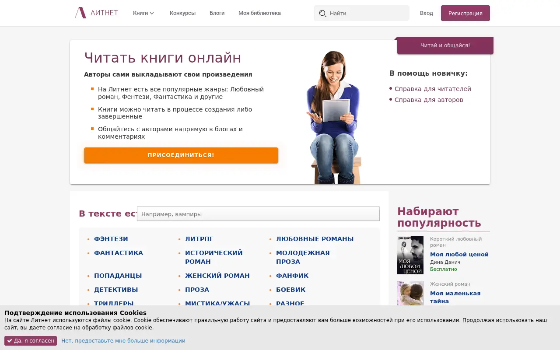Click the ПРИСОЕДИНИТЬСЯ! orange button
Image resolution: width=560 pixels, height=350 pixels.
pyautogui.click(x=181, y=155)
